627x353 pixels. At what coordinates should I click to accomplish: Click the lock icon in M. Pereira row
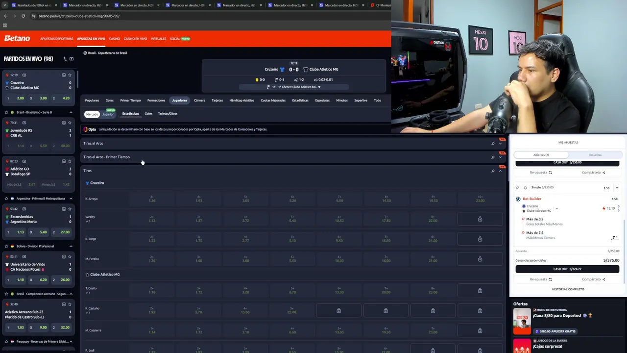click(x=480, y=259)
